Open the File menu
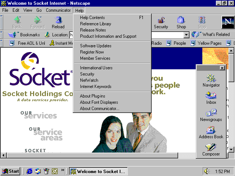 tap(5, 10)
